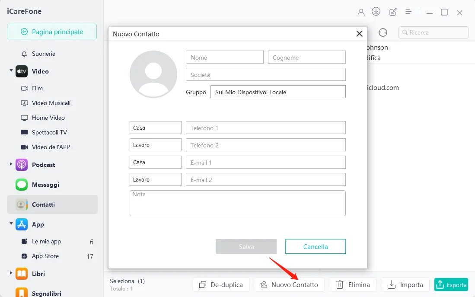Open the Lavoro label dropdown for E-mail 2
The image size is (475, 297).
point(155,180)
